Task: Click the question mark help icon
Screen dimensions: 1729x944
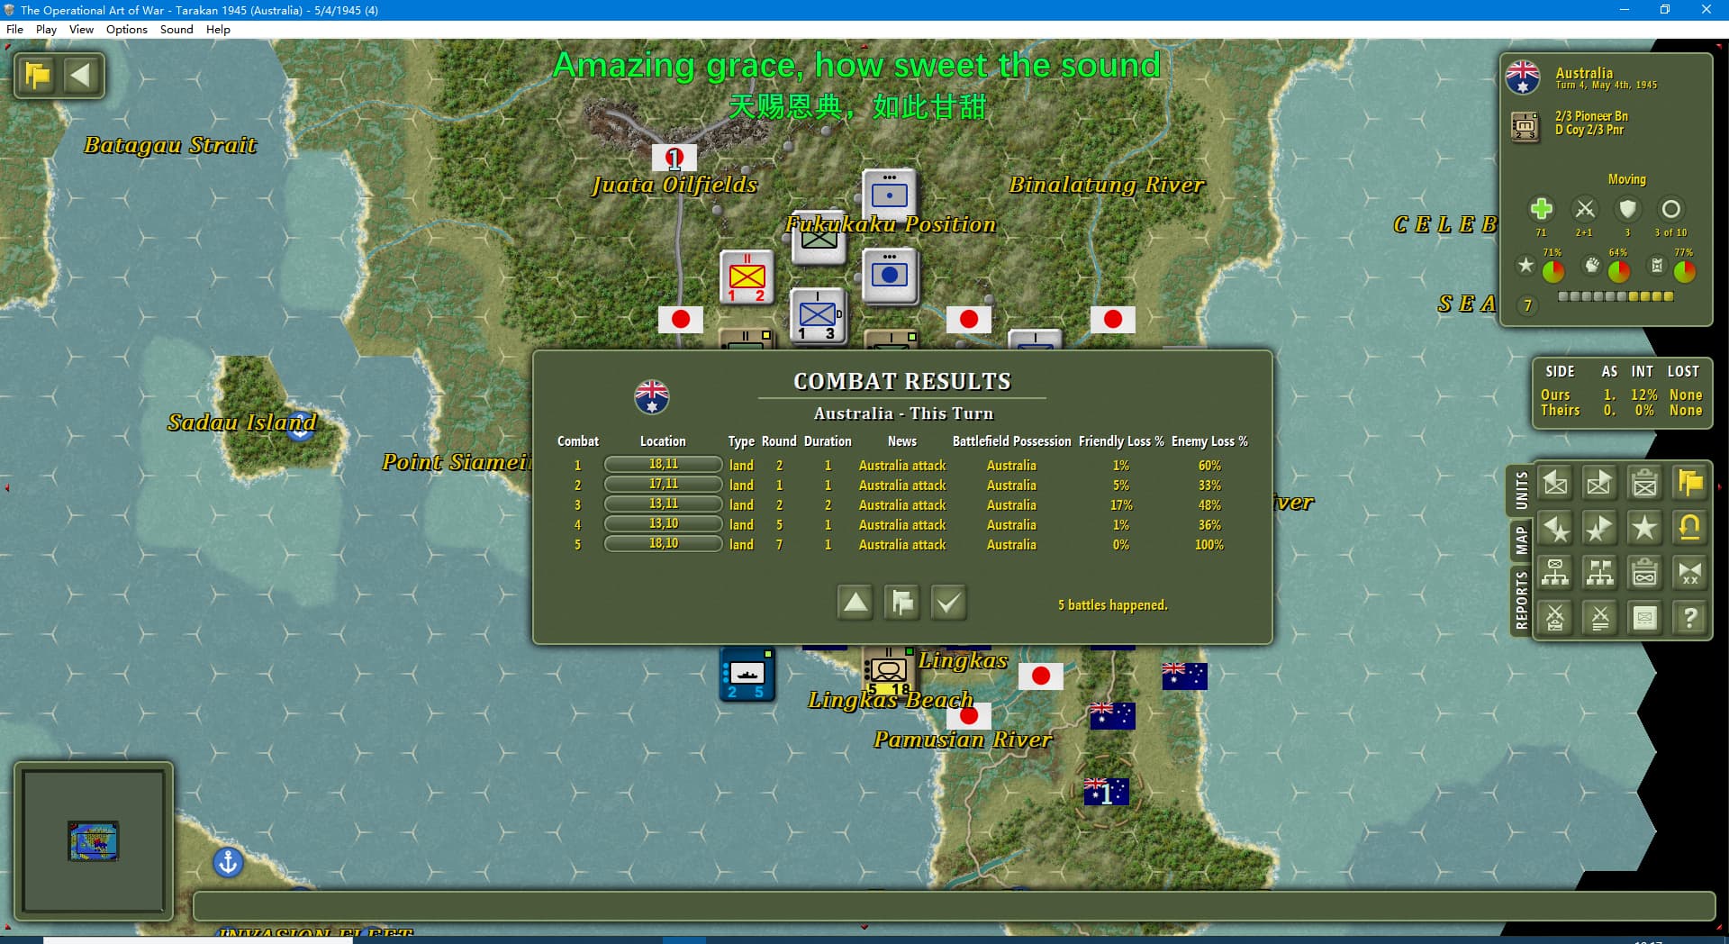Action: [x=1689, y=619]
